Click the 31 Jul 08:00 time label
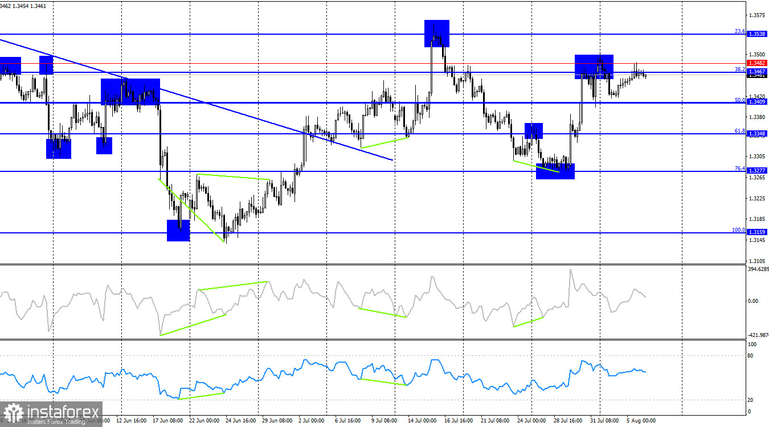This screenshot has width=769, height=427. tap(605, 421)
